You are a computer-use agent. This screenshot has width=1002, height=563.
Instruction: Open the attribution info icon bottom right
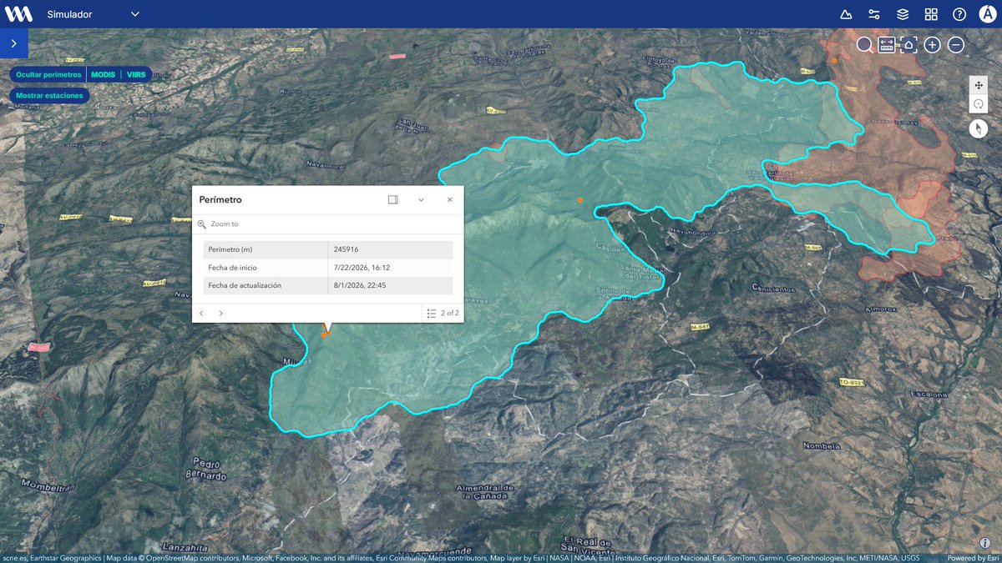(985, 542)
